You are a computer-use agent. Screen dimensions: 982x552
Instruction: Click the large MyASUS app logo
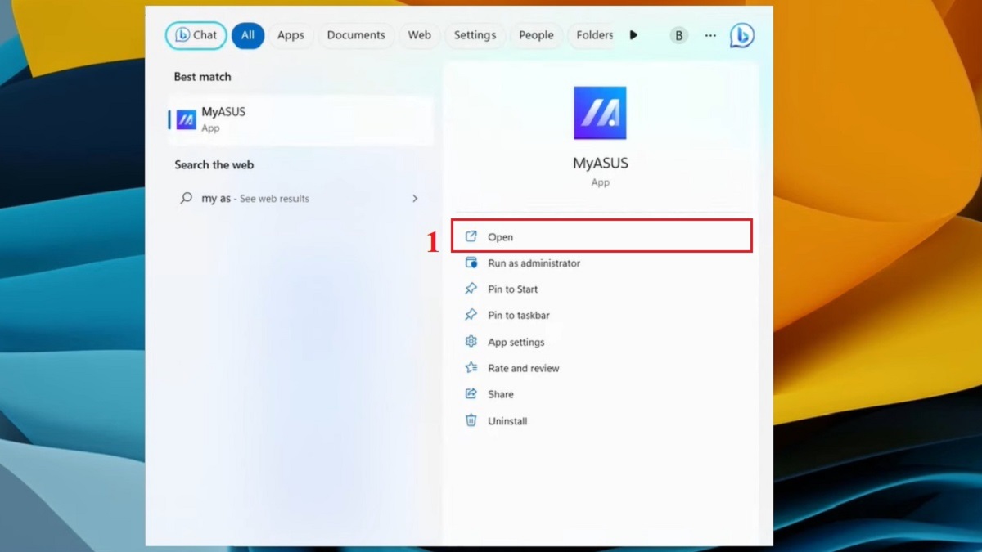click(600, 113)
